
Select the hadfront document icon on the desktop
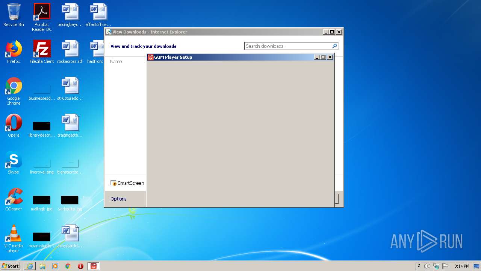point(96,52)
